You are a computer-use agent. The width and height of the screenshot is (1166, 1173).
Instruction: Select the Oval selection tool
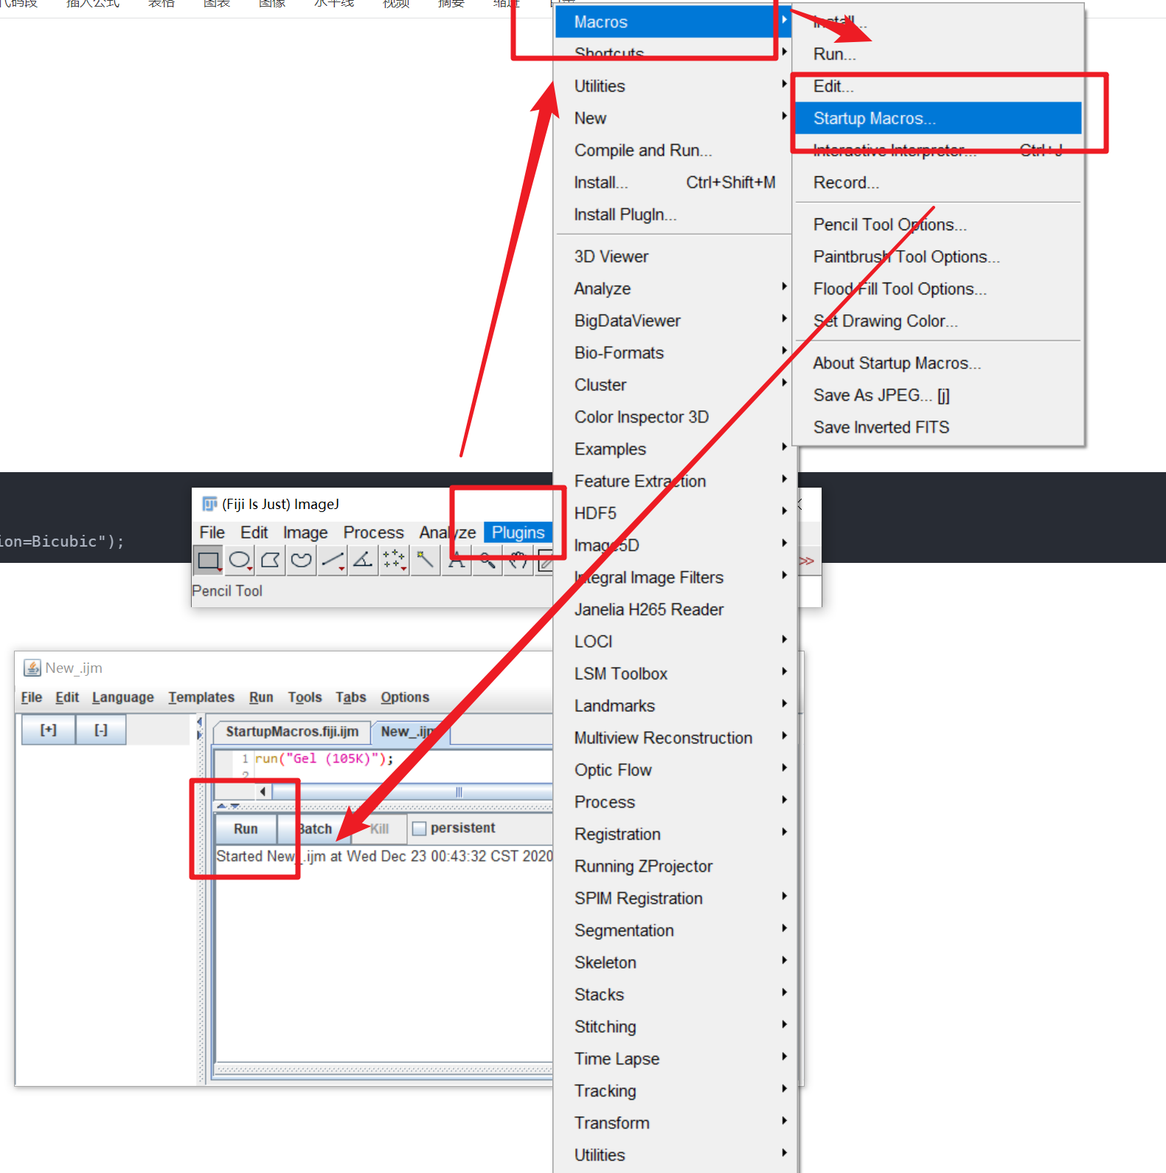(x=240, y=561)
